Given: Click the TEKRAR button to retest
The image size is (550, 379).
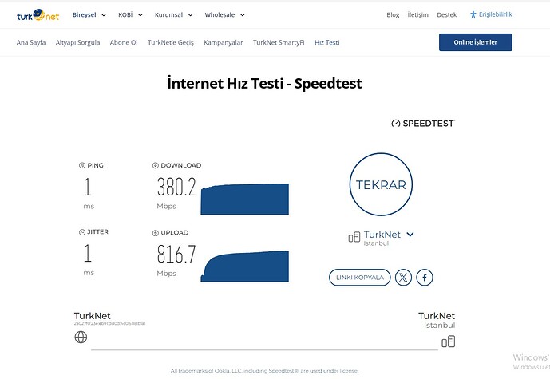Looking at the screenshot, I should click(381, 184).
